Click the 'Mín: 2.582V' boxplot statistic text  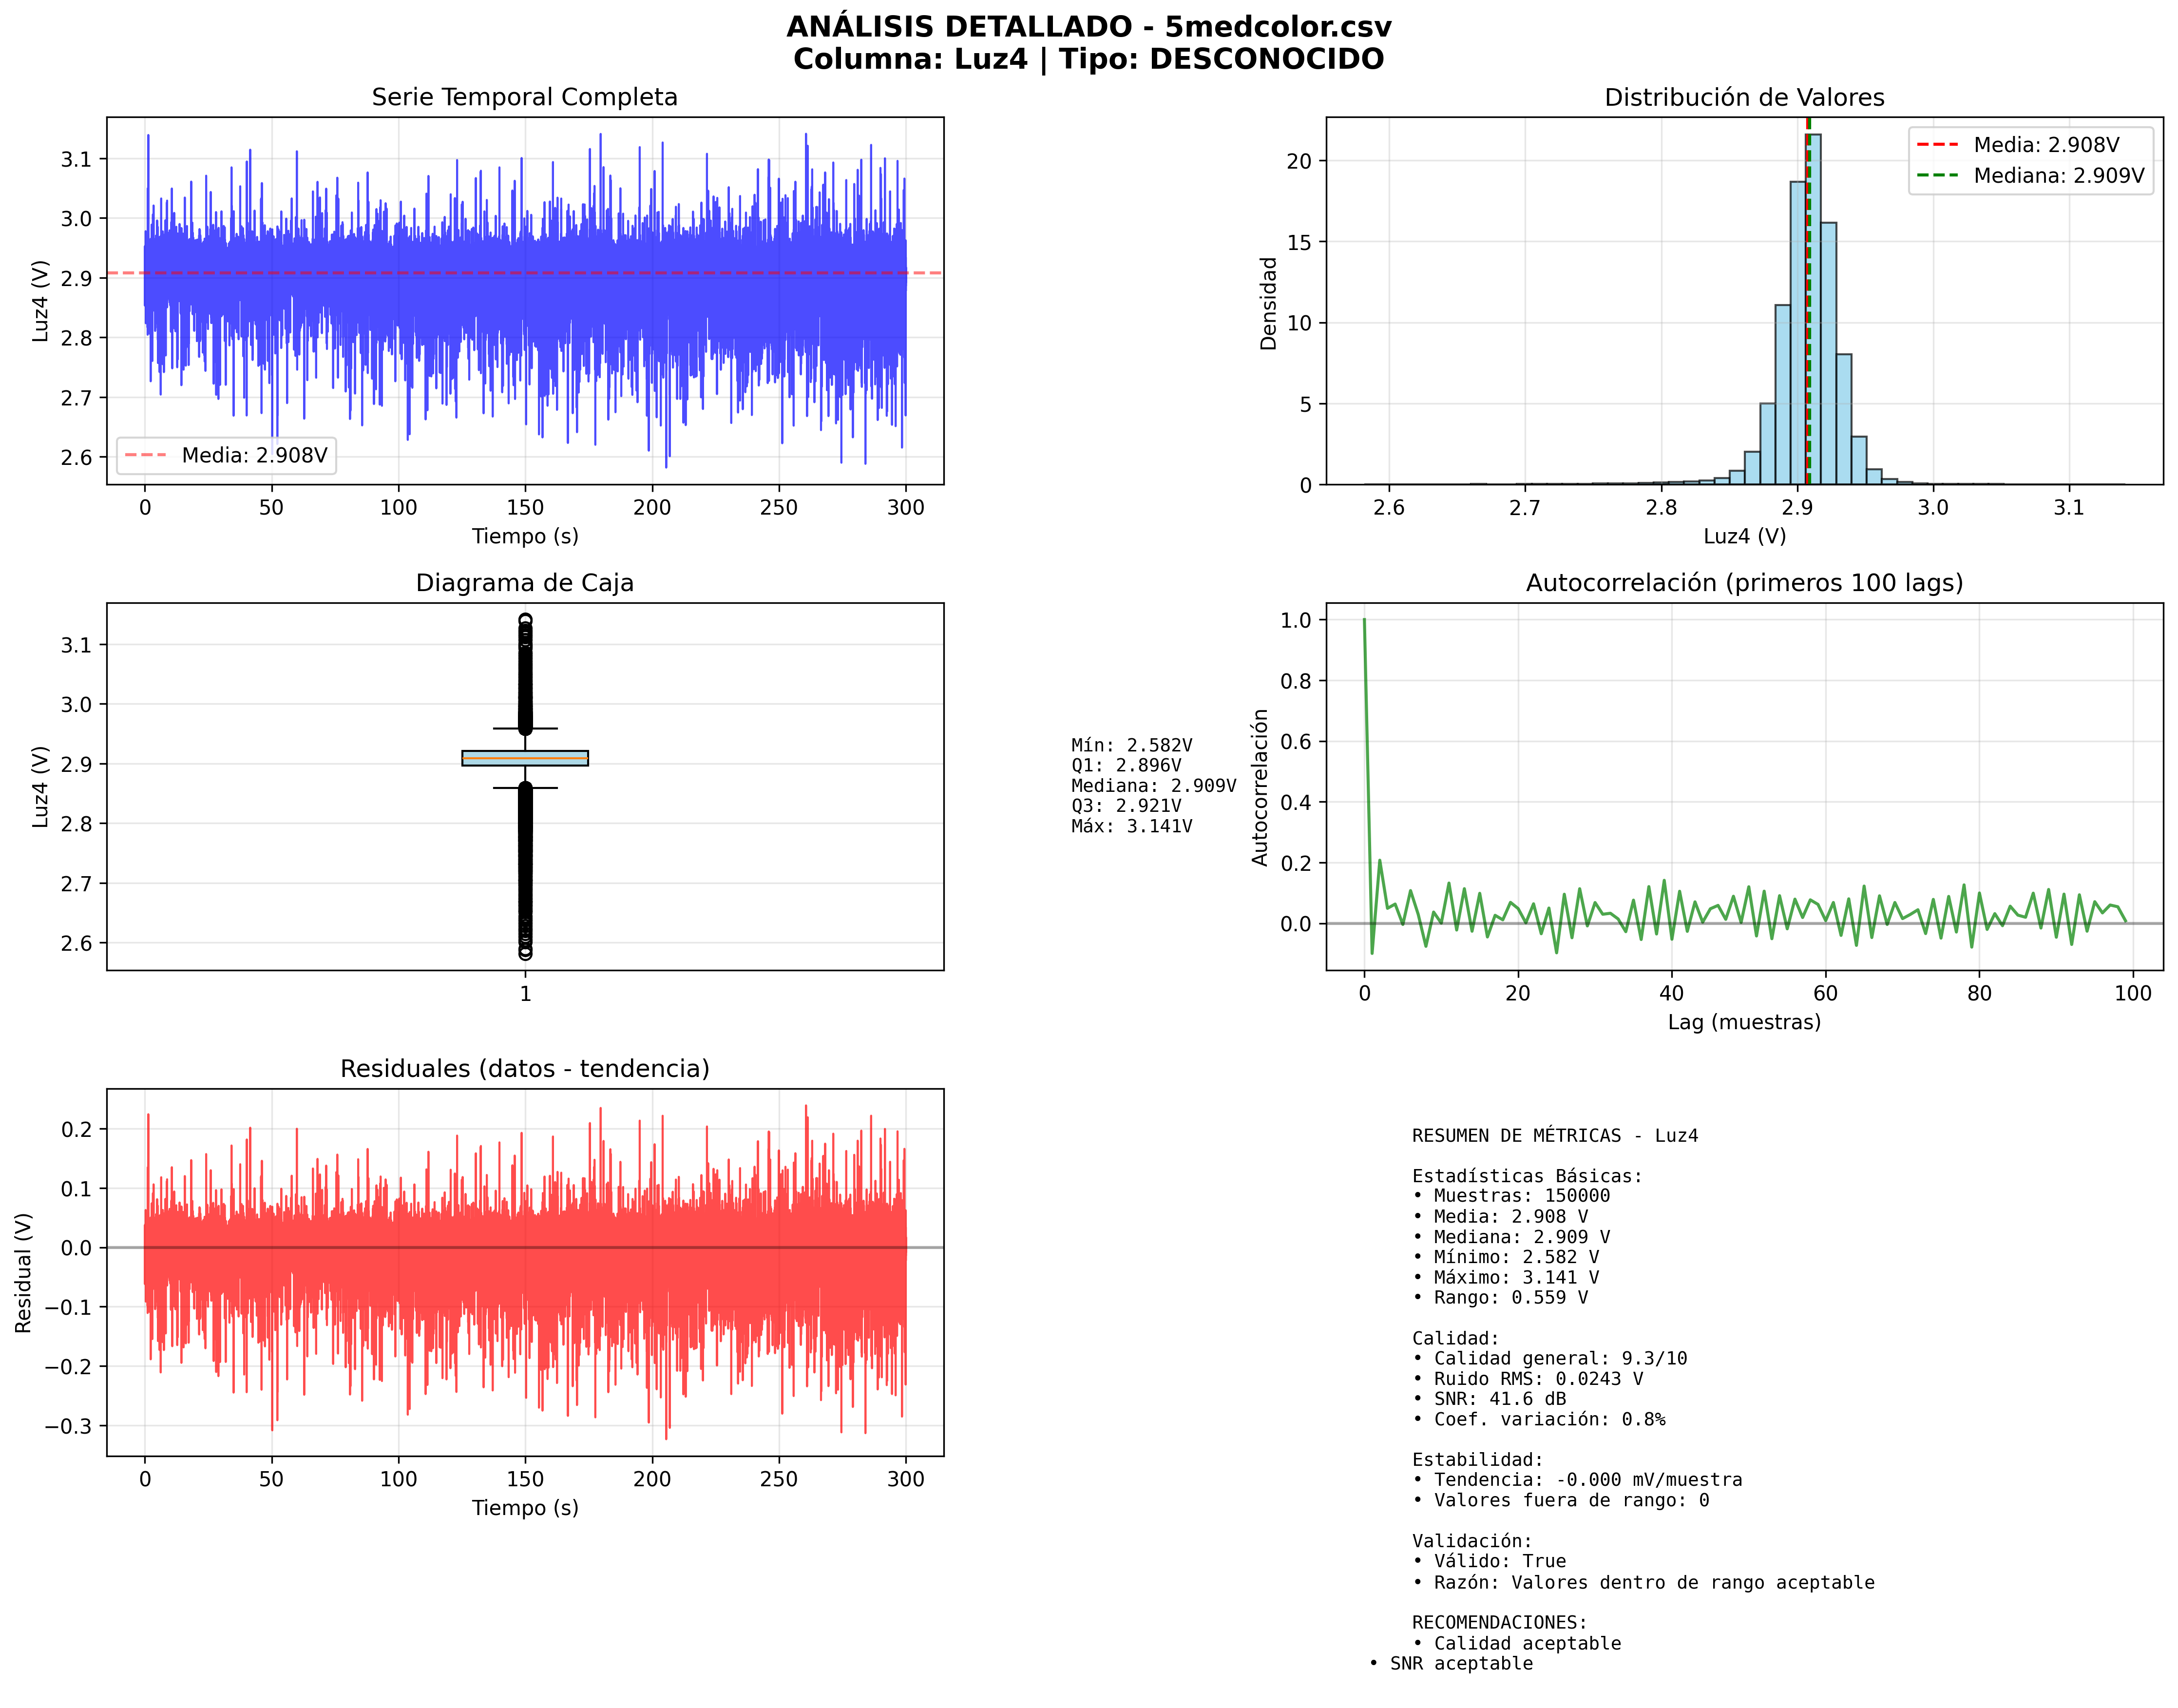[x=1131, y=745]
